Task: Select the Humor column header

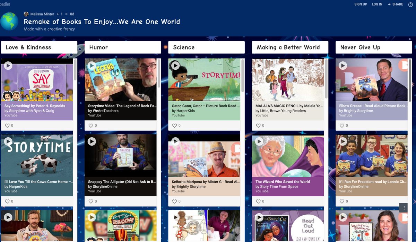Action: (123, 47)
